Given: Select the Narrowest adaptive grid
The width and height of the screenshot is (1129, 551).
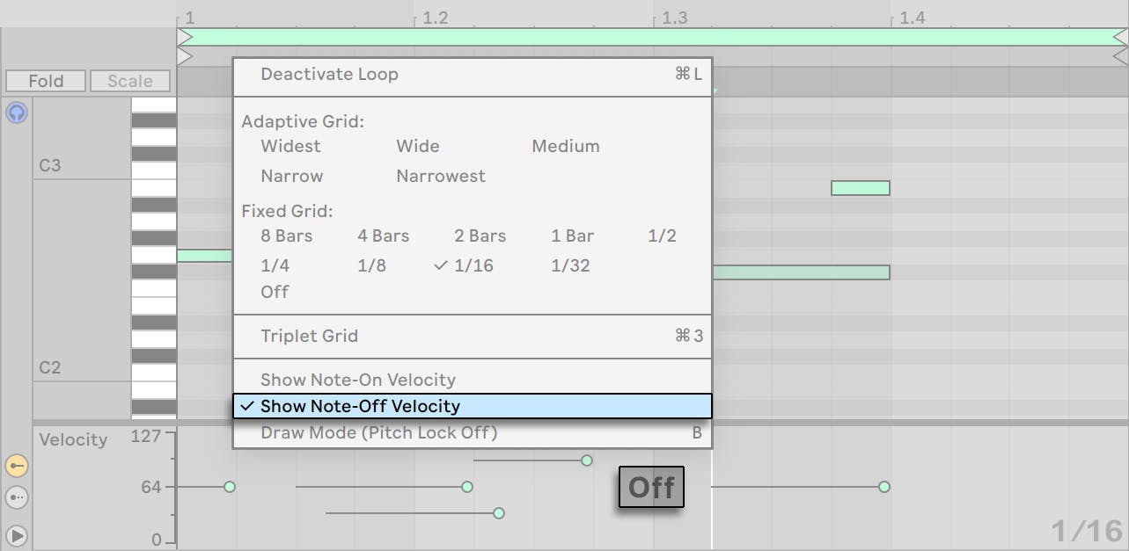Looking at the screenshot, I should coord(440,176).
